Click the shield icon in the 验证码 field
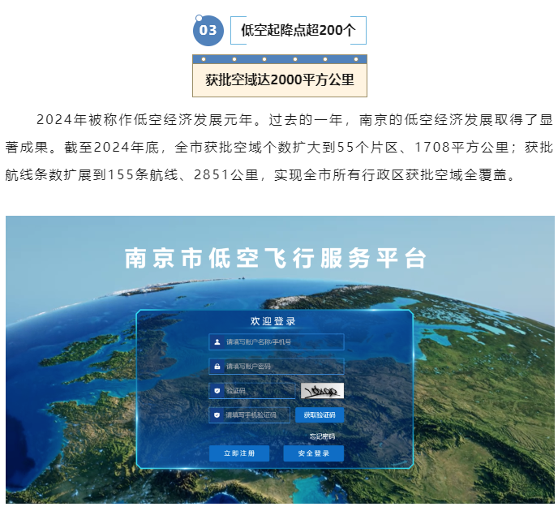Viewport: 558px width, 511px height. [x=217, y=391]
